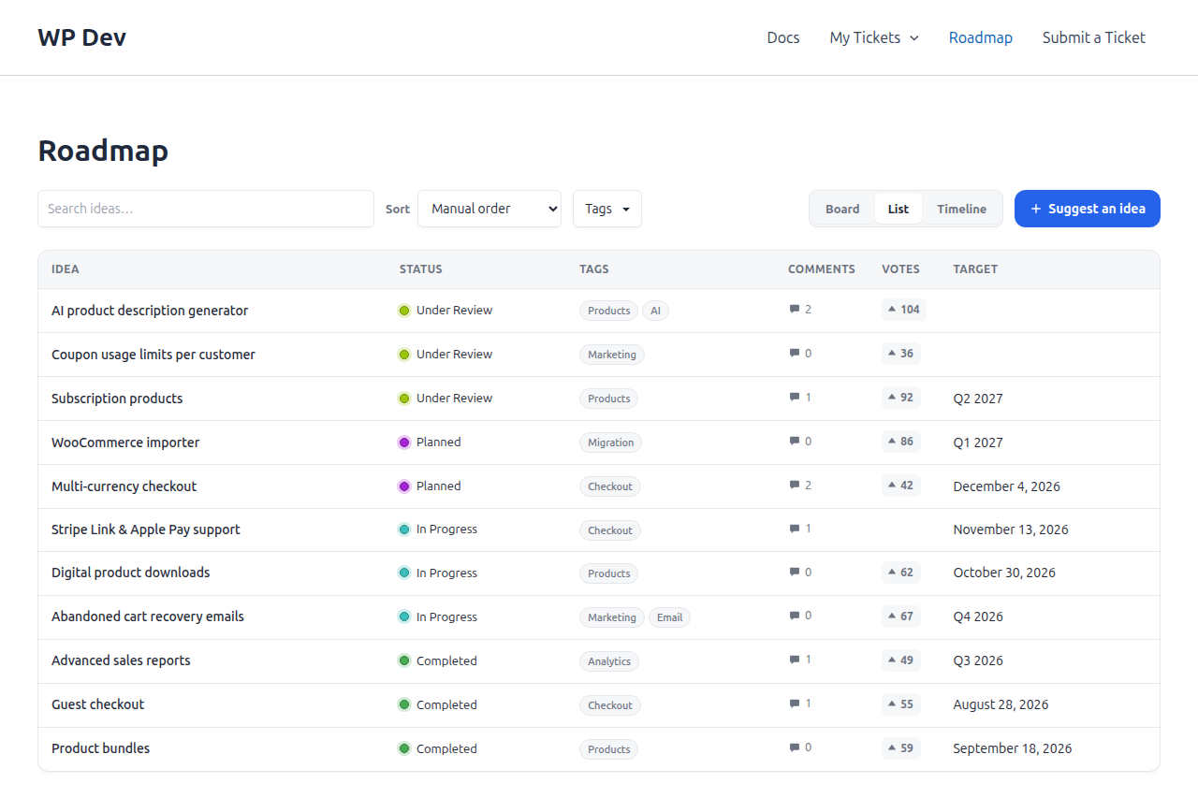This screenshot has width=1198, height=798.
Task: Upvote the Product bundles idea
Action: tap(900, 748)
